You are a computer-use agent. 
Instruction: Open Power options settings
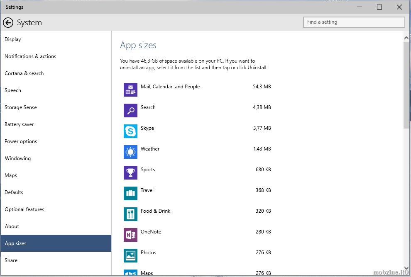[x=56, y=141]
